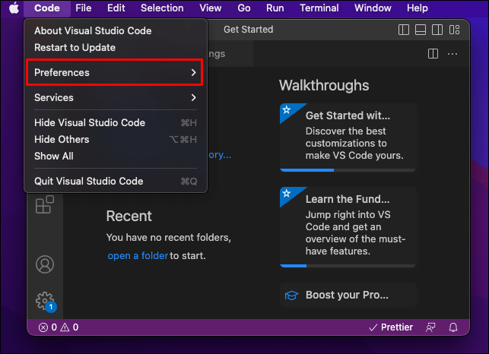Open the Extensions view in activity bar
Screen dimensions: 489x354
(45, 205)
